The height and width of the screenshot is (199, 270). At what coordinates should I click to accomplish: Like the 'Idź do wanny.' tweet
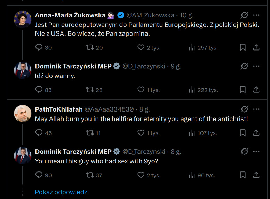coord(141,90)
